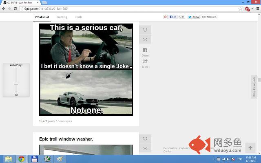Click the ENG language indicator

click(x=240, y=159)
